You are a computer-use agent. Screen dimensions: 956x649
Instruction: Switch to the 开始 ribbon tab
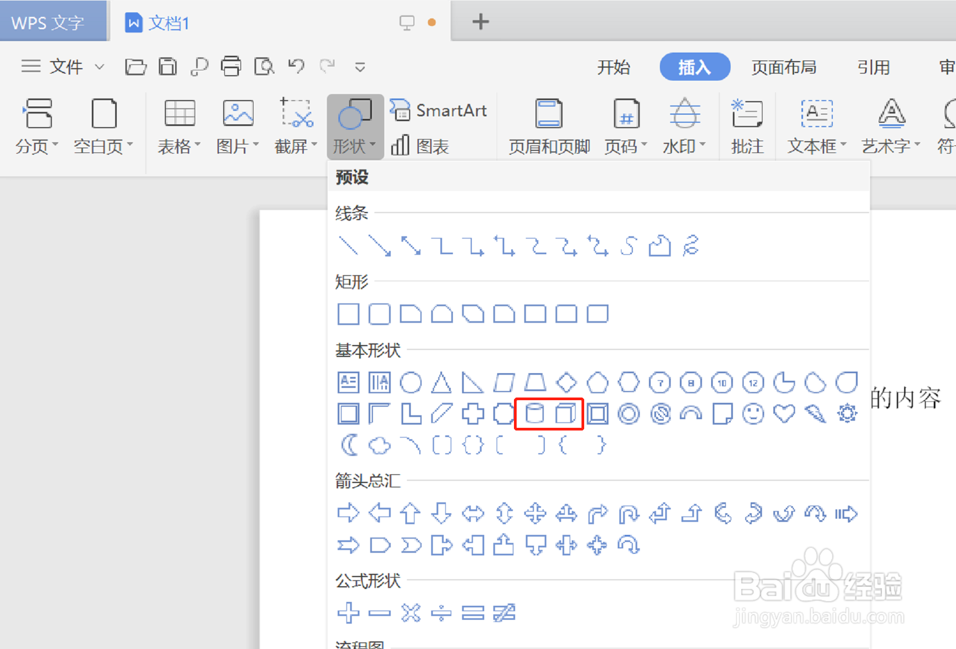pos(613,67)
